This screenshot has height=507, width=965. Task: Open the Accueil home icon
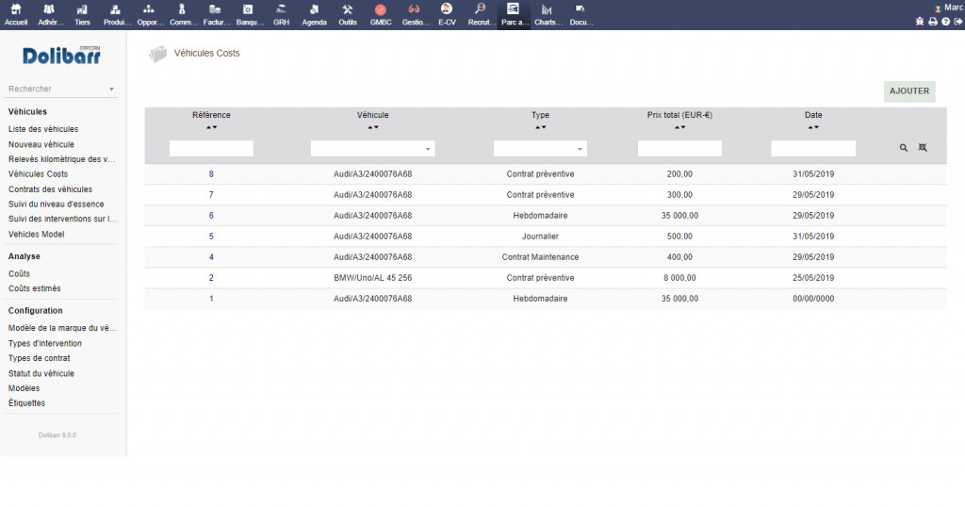(16, 9)
